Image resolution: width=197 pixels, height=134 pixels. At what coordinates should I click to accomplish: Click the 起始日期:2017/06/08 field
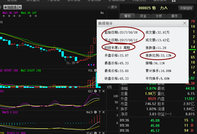[121, 33]
